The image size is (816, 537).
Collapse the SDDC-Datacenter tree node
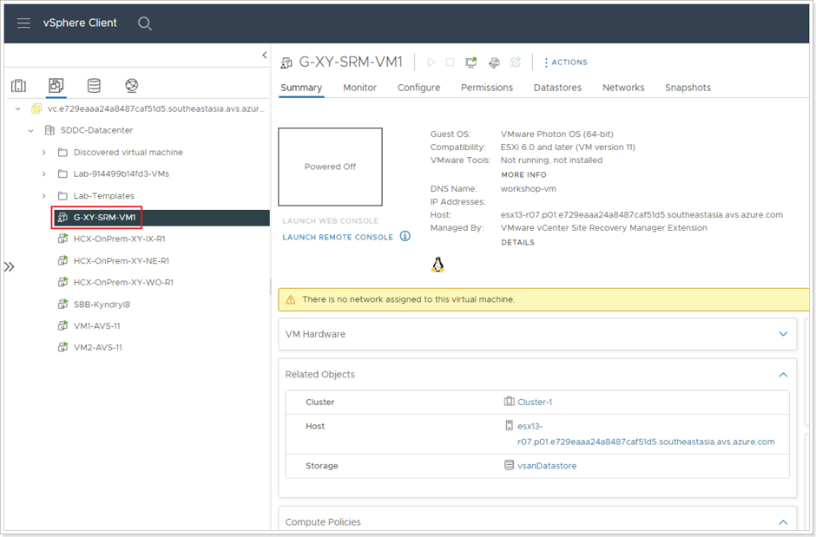[x=31, y=130]
